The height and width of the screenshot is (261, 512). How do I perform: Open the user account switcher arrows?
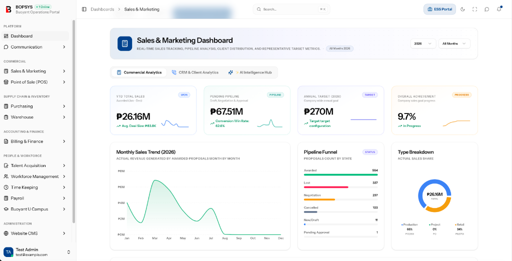[x=68, y=252]
